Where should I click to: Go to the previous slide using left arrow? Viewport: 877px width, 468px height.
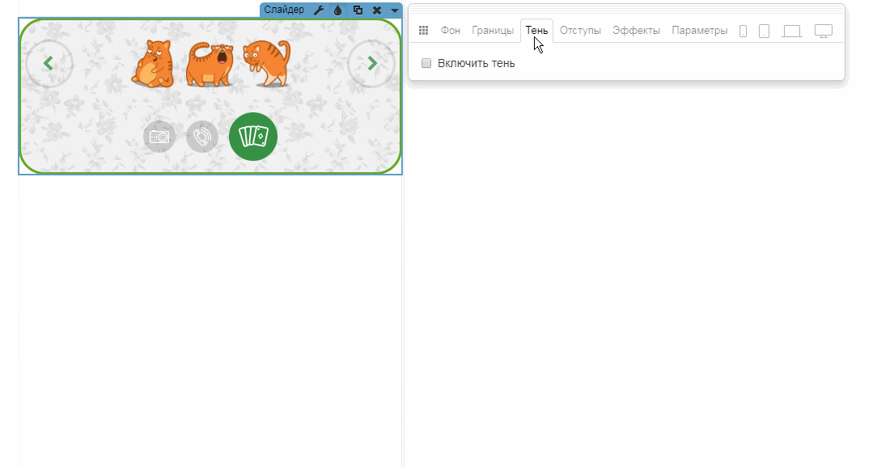point(49,63)
